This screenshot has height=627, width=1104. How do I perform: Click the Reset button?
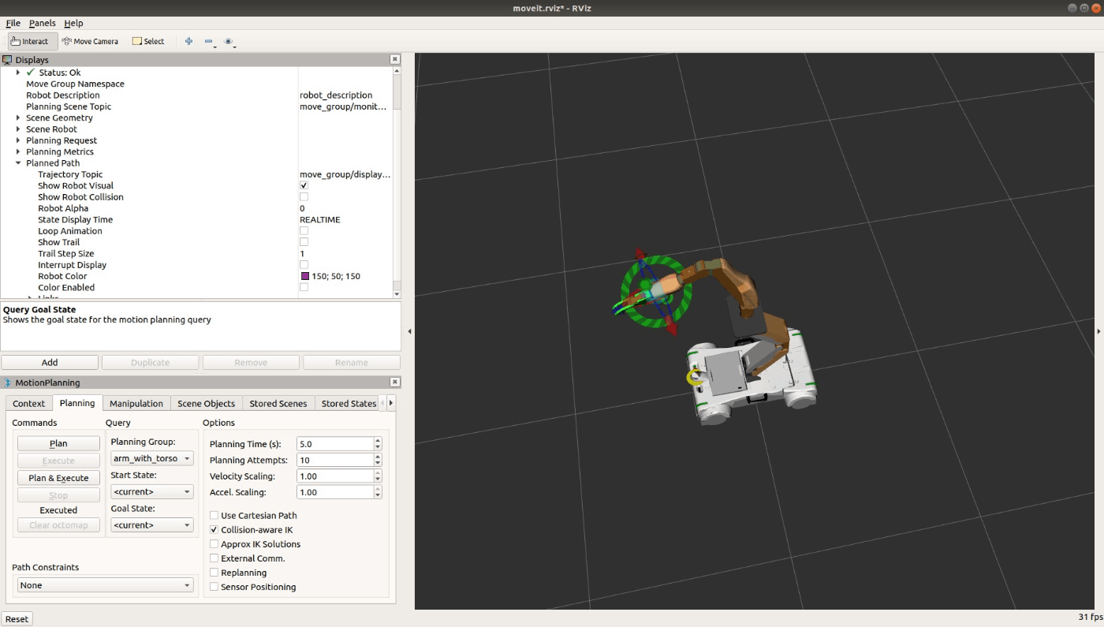tap(17, 619)
